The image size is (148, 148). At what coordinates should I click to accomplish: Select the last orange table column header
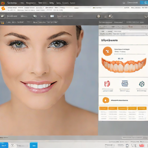pyautogui.click(x=142, y=108)
